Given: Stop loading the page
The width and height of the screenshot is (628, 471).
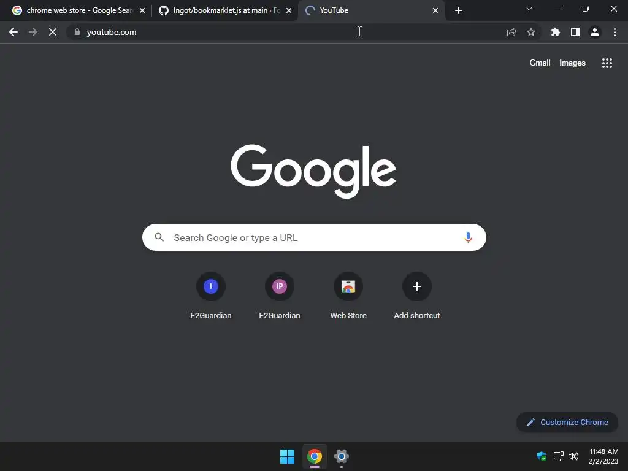Looking at the screenshot, I should coord(53,32).
